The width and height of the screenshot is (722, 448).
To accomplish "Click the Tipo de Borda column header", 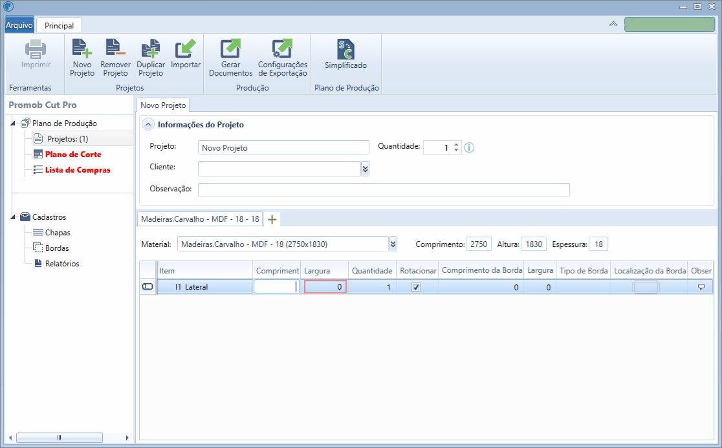I will click(x=584, y=270).
